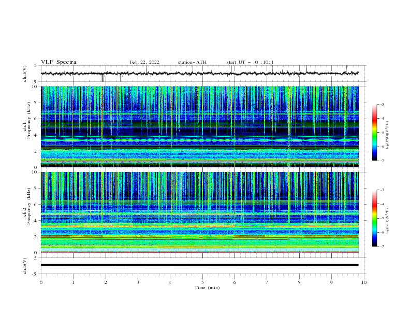Click the "VLF Spectra" plot title
This screenshot has height=317, width=410.
[x=58, y=62]
